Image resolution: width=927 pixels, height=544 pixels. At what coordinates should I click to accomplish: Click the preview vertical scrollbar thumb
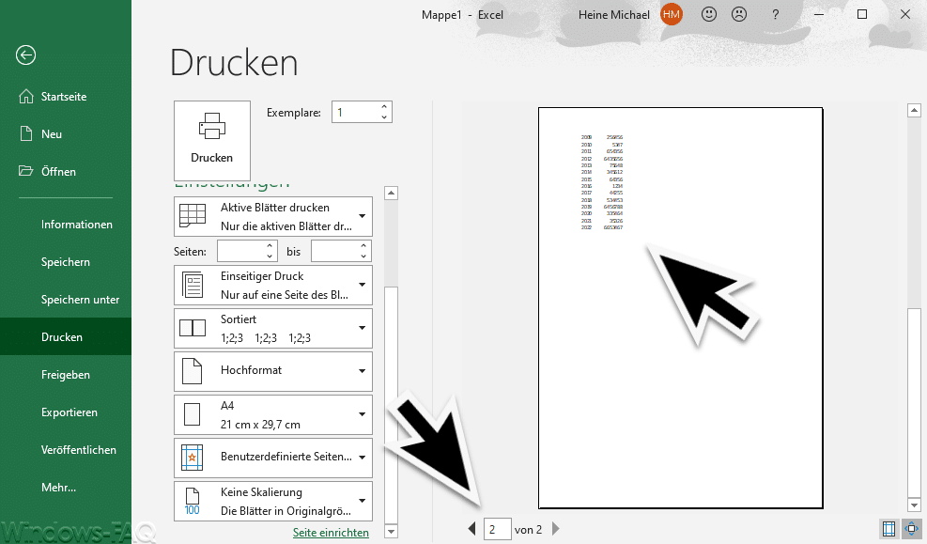click(x=914, y=402)
